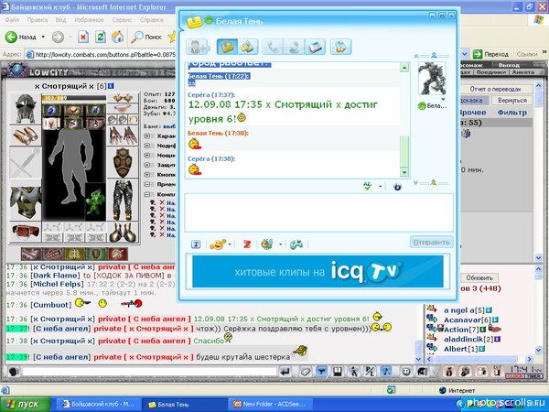Click the bracers equipment slot
549x412 pixels.
point(26,136)
